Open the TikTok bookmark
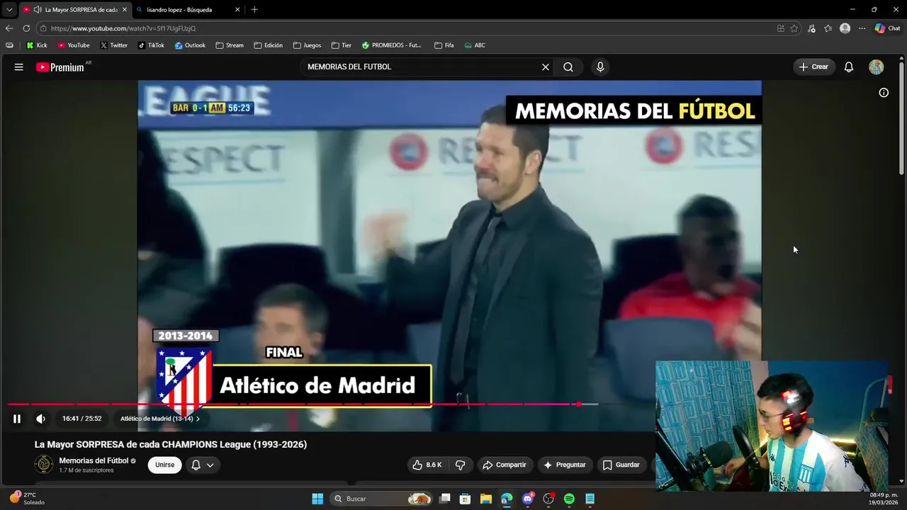Screen dimensions: 907x510 151,45
